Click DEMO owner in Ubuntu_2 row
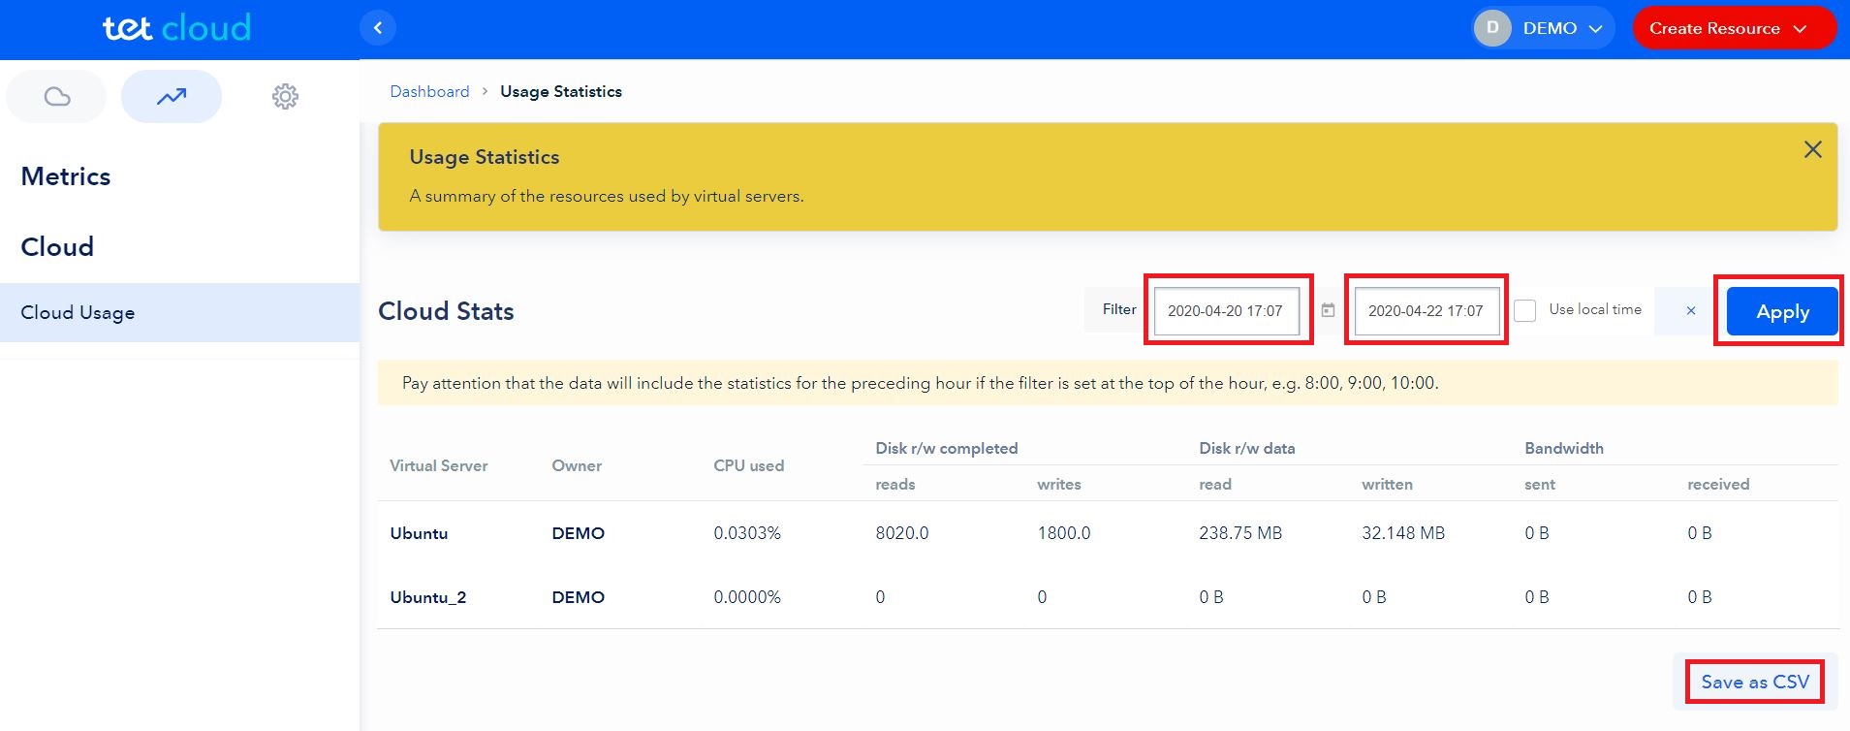Viewport: 1850px width, 731px height. (579, 597)
